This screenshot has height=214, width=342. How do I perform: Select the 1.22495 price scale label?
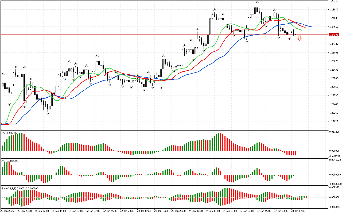click(x=334, y=104)
